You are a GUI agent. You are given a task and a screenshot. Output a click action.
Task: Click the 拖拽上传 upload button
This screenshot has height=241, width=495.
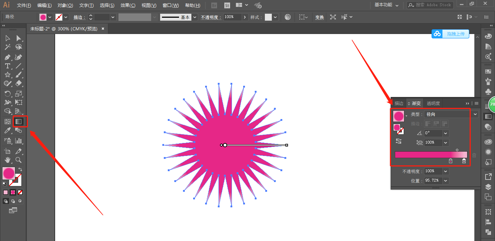tap(450, 34)
